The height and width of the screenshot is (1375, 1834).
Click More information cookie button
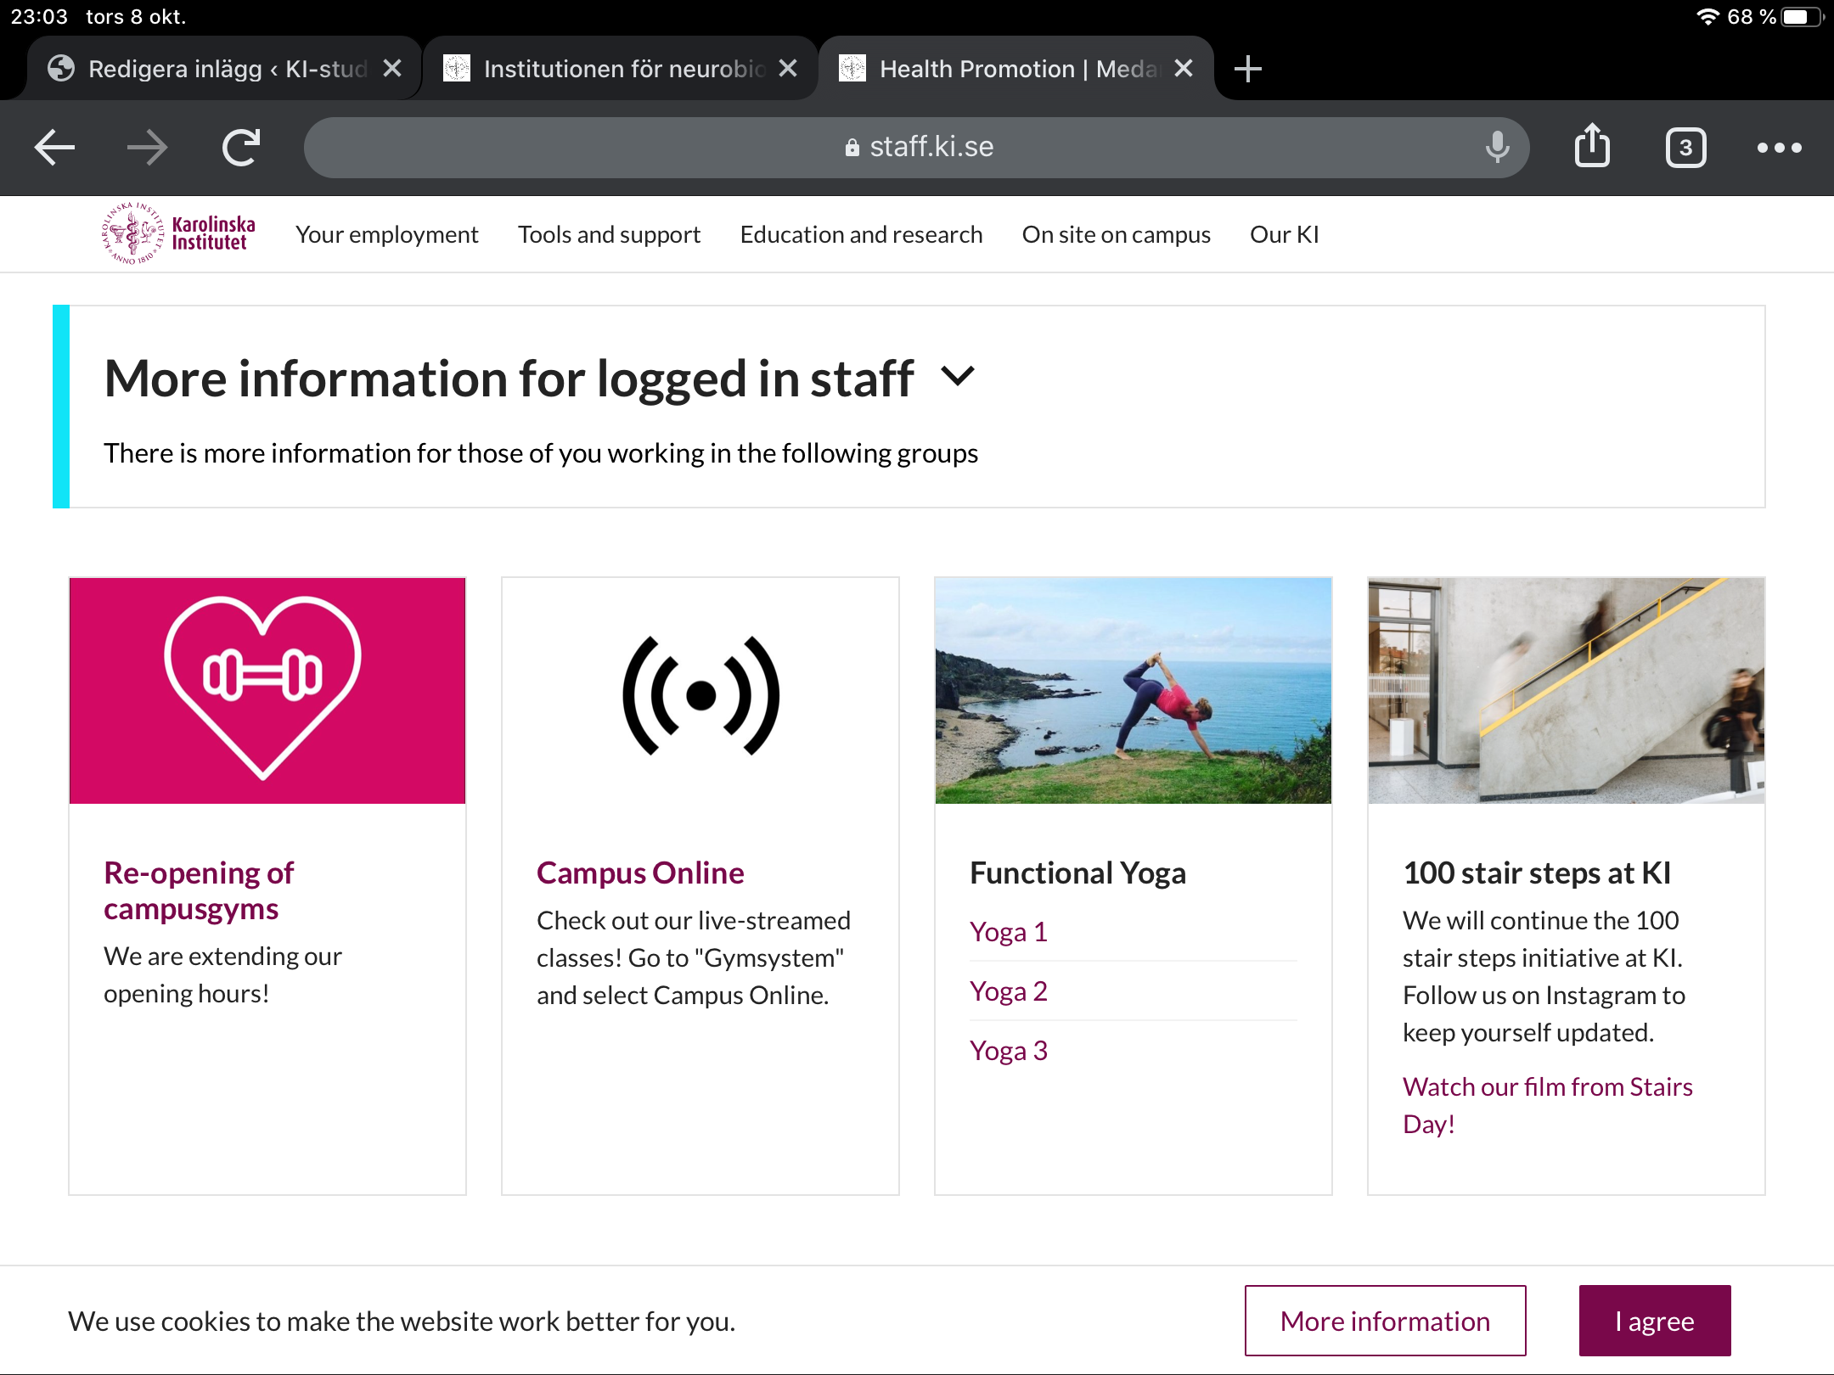point(1385,1321)
